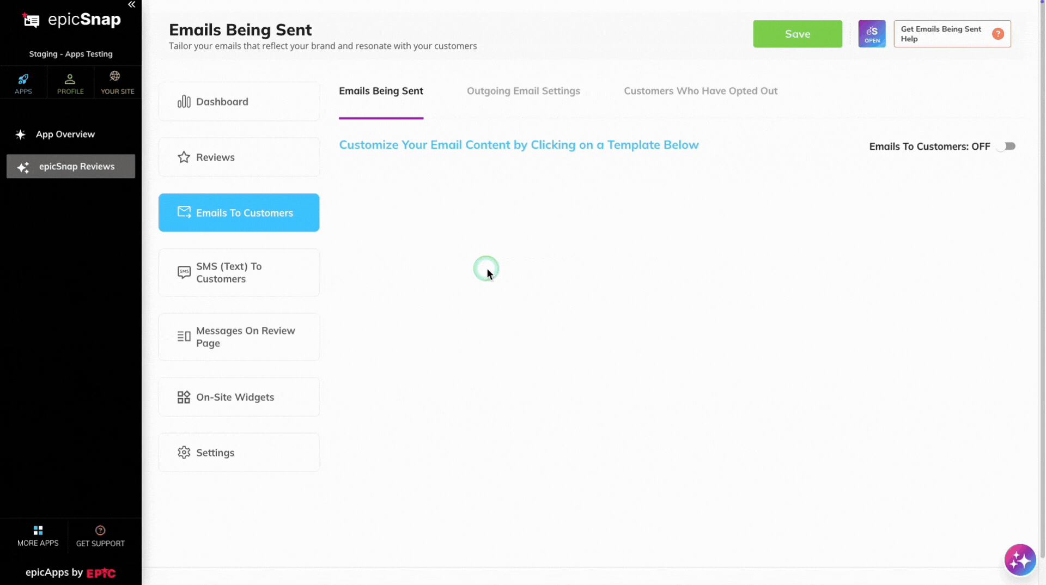Click the MORE APPS grid icon
Image resolution: width=1046 pixels, height=585 pixels.
coord(38,530)
